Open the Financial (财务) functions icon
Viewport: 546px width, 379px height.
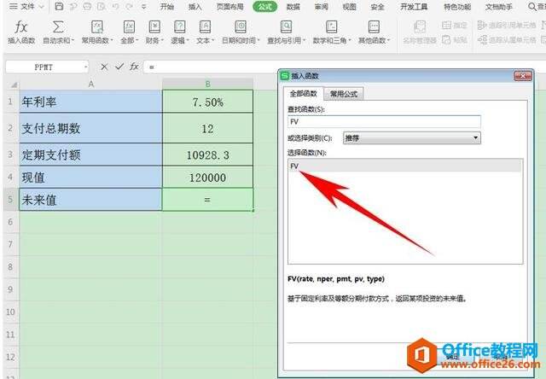point(154,26)
